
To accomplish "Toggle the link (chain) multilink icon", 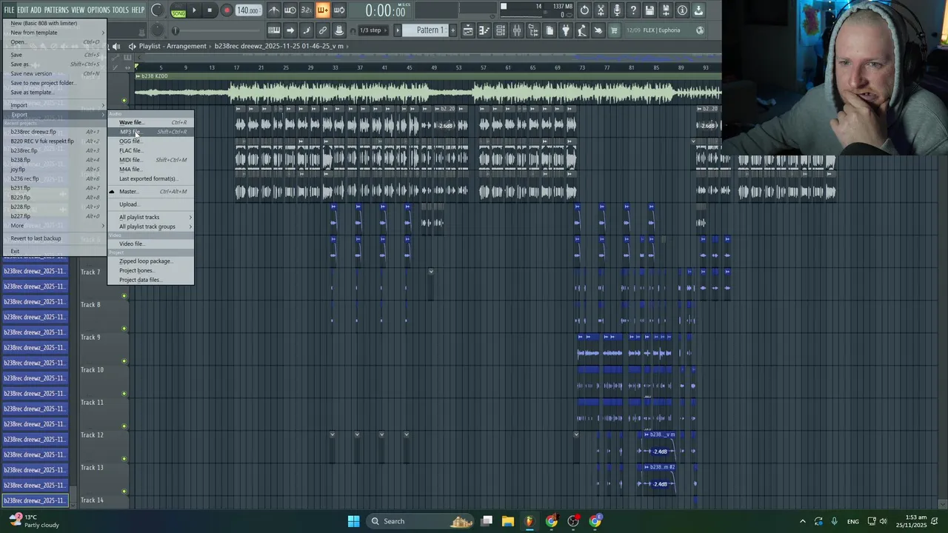I will pos(323,30).
